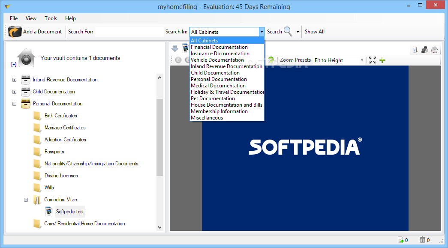
Task: Choose Membership Information from the list
Action: 227,111
